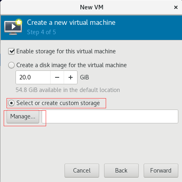Click the GiB unit label

tap(84, 77)
